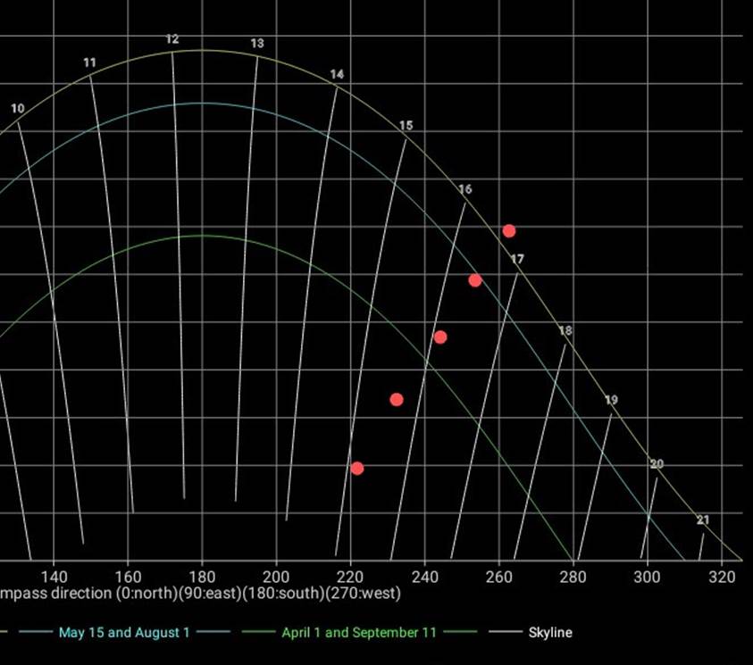The image size is (753, 665).
Task: Select the middle of the five red dots
Action: (439, 337)
